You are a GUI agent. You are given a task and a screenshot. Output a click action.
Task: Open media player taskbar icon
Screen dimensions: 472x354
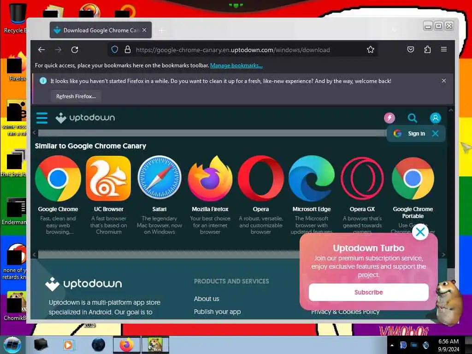(x=68, y=345)
